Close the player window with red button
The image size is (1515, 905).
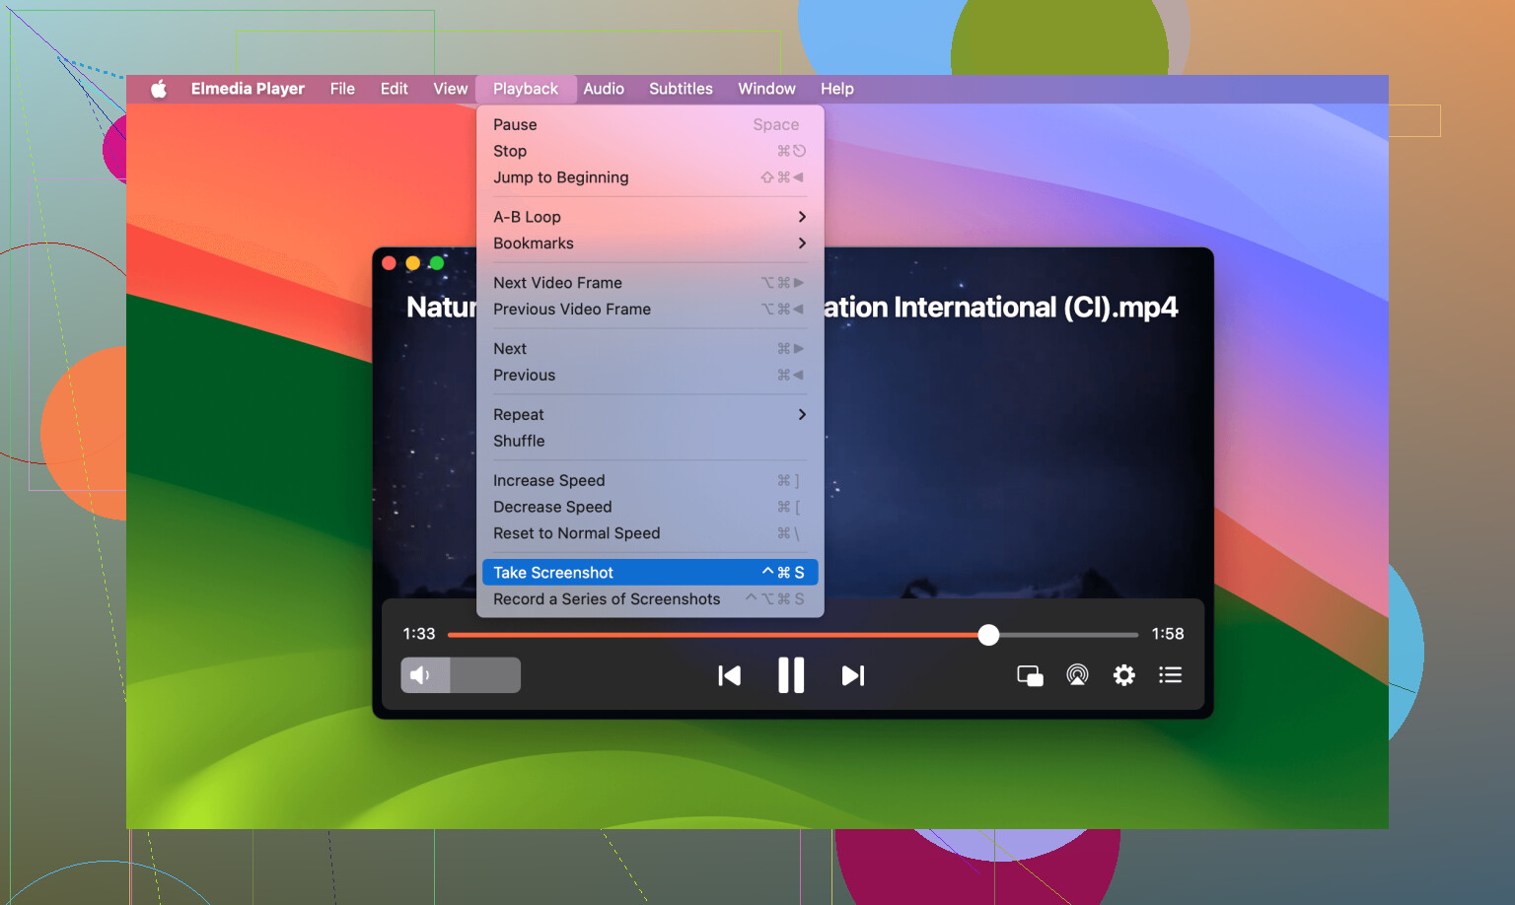tap(389, 263)
